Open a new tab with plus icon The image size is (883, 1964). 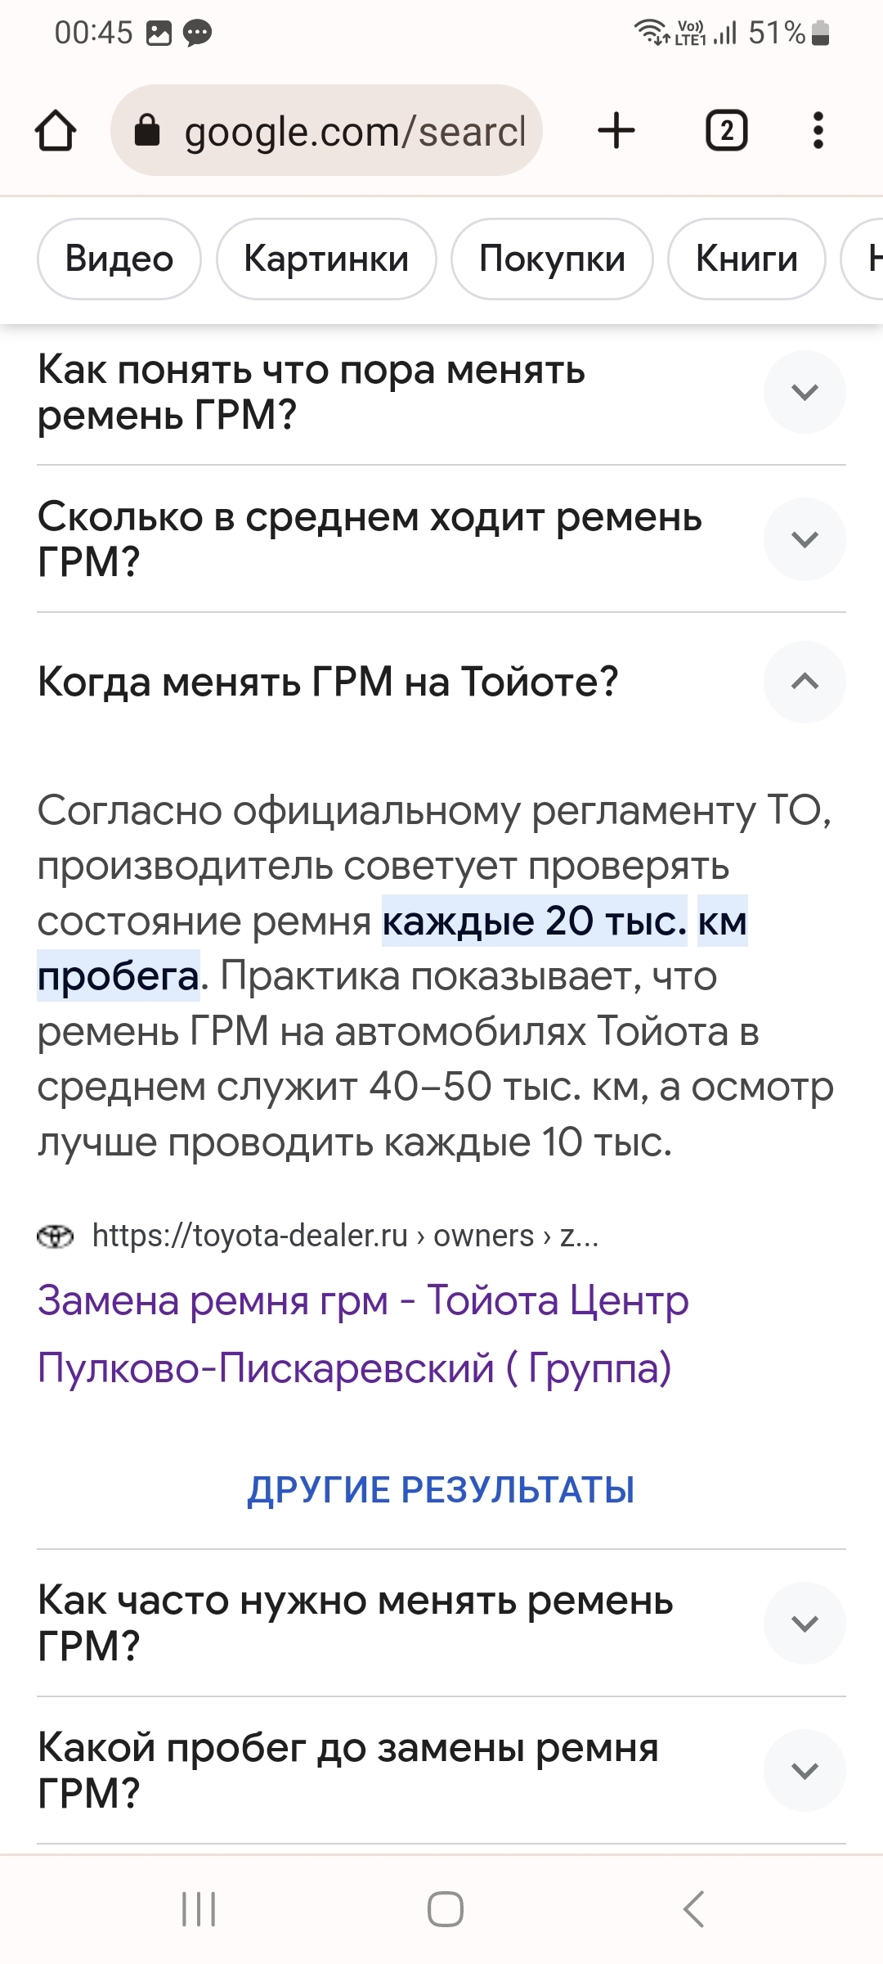[616, 131]
